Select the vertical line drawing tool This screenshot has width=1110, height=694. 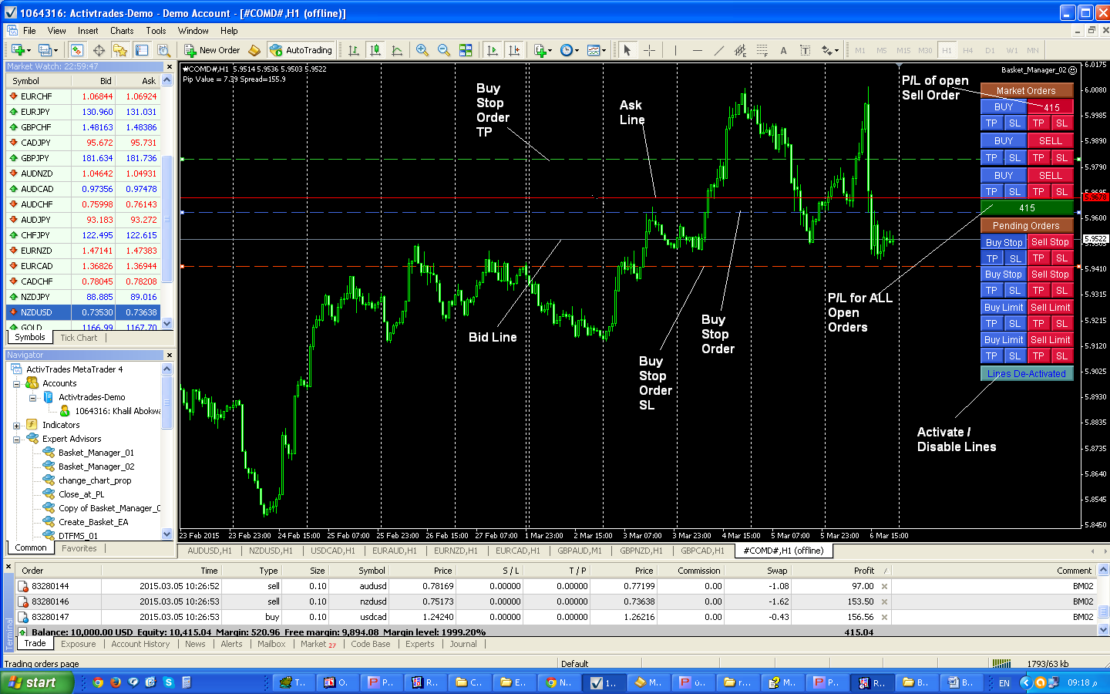(x=675, y=50)
